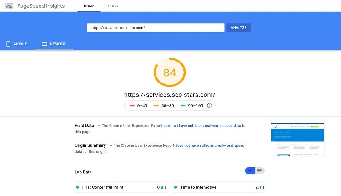Expand the Time to Interactive metric row
The width and height of the screenshot is (341, 196).
[218, 187]
